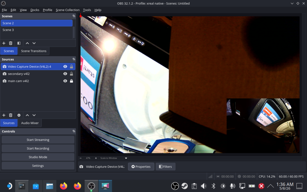This screenshot has width=307, height=192.
Task: Float the Sources dock using its pop-out icon
Action: pos(74,59)
